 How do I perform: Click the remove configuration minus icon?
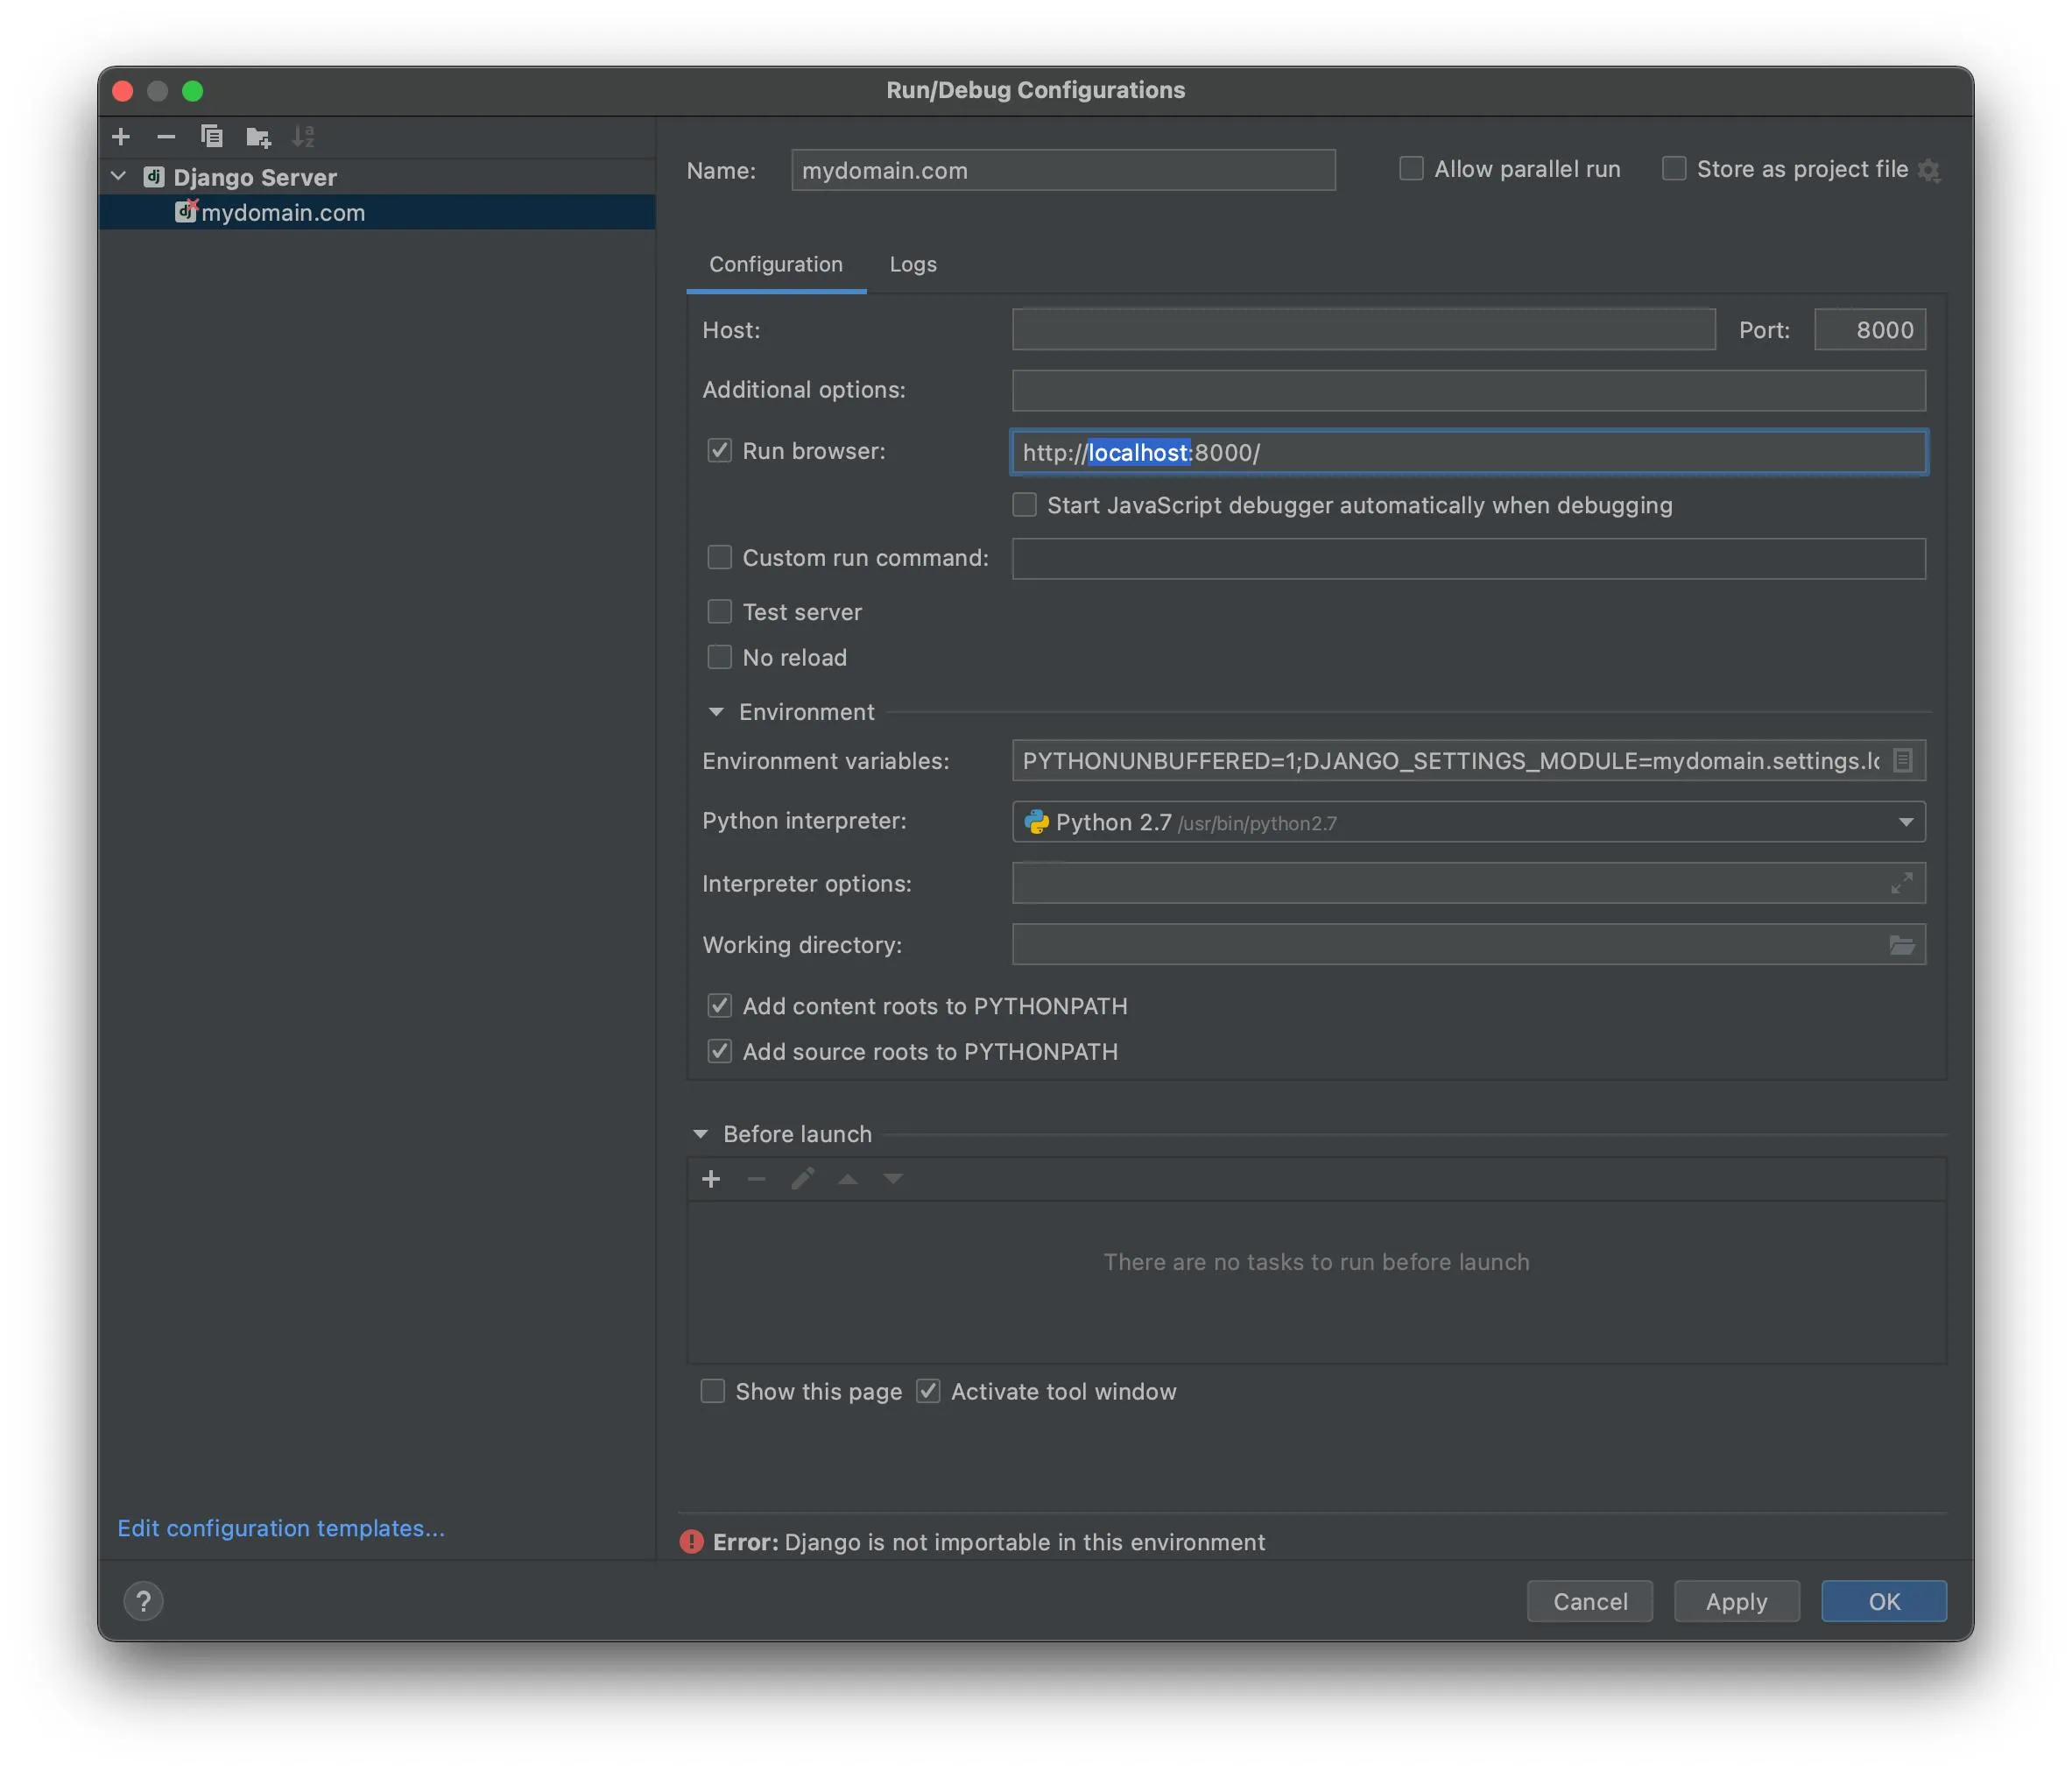166,136
